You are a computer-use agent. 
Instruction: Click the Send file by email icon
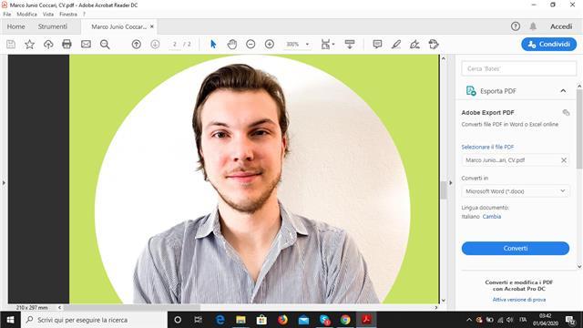(x=86, y=45)
